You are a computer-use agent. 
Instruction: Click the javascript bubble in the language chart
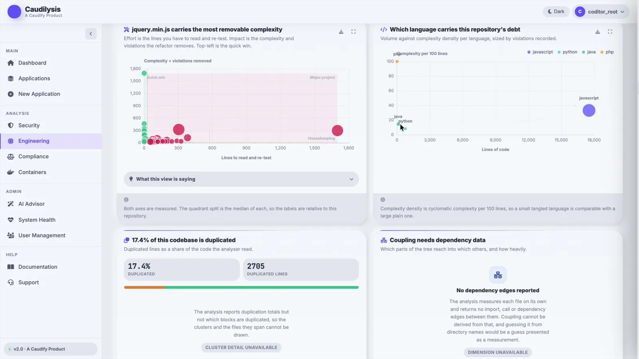click(x=589, y=110)
